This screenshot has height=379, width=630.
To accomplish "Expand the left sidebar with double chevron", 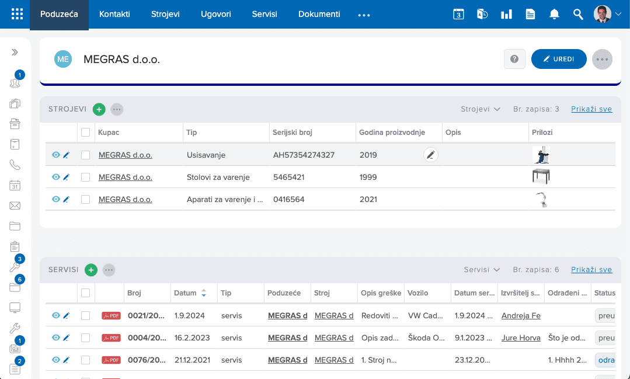I will 15,52.
